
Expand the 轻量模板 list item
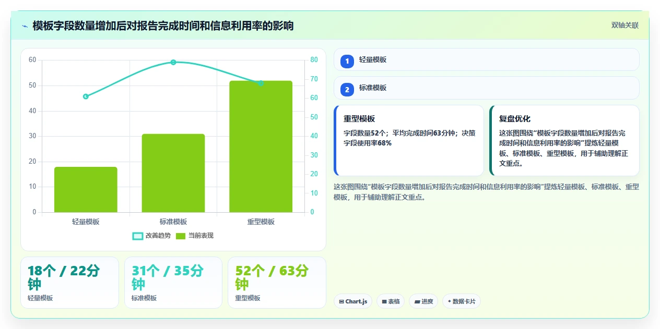pos(486,59)
